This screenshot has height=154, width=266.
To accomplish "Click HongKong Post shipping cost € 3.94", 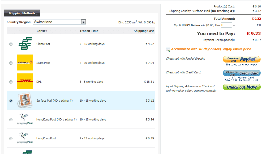I will coord(150,119).
